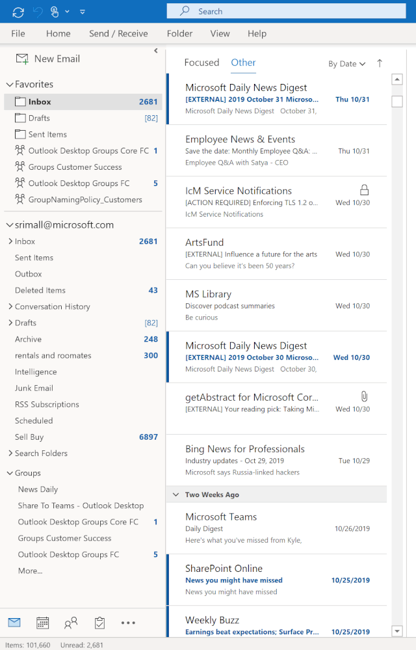Expand the account Inbox folder
416x650 pixels.
coord(10,241)
